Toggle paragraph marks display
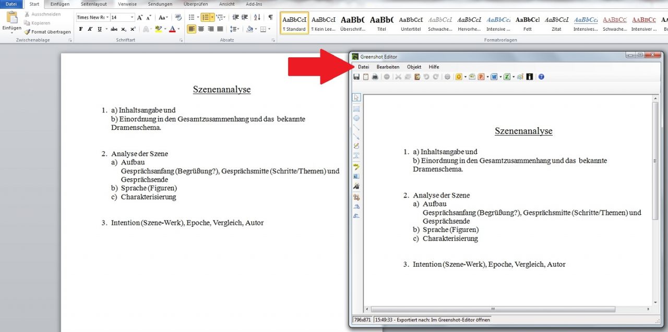The image size is (668, 332). tap(270, 17)
